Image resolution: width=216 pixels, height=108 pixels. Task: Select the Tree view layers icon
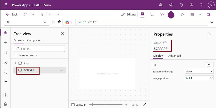pyautogui.click(x=5, y=33)
